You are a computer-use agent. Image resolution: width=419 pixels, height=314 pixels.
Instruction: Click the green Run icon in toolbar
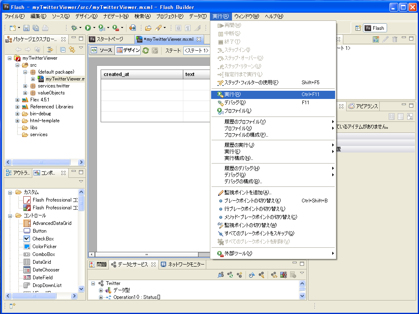pyautogui.click(x=88, y=28)
